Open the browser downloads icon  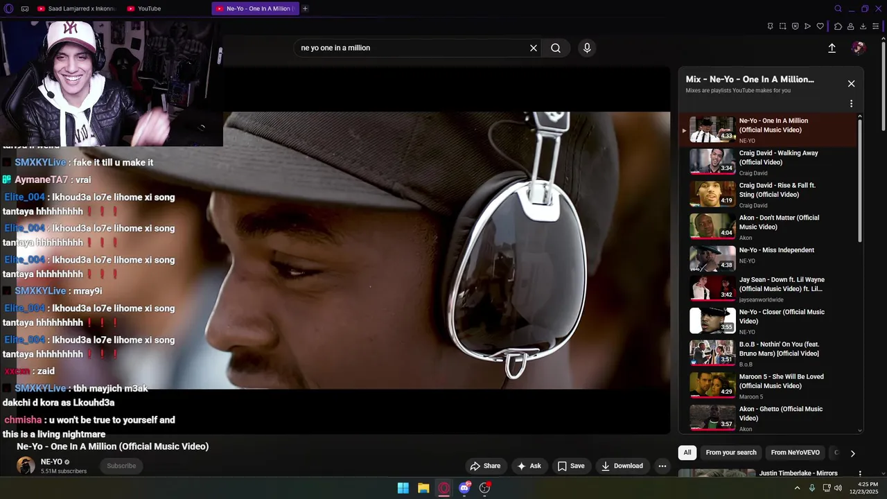863,26
